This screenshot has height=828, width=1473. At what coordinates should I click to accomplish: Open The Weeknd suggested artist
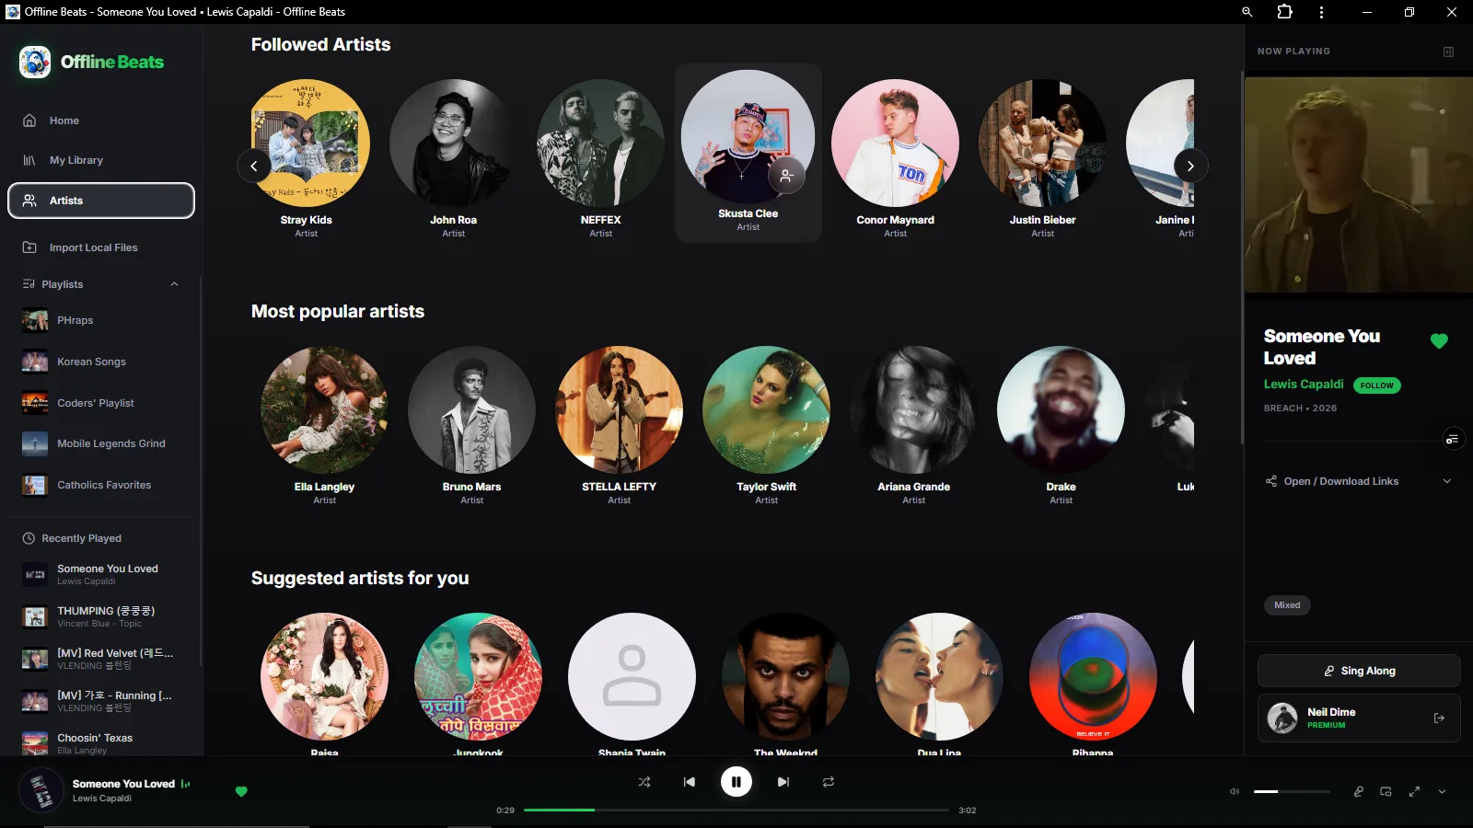pyautogui.click(x=785, y=684)
